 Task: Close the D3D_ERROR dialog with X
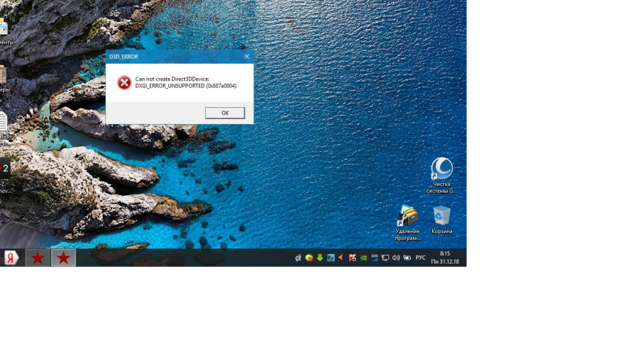(x=247, y=56)
